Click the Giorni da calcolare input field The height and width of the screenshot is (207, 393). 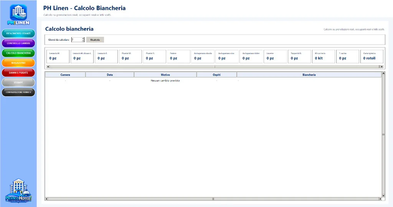pos(77,40)
